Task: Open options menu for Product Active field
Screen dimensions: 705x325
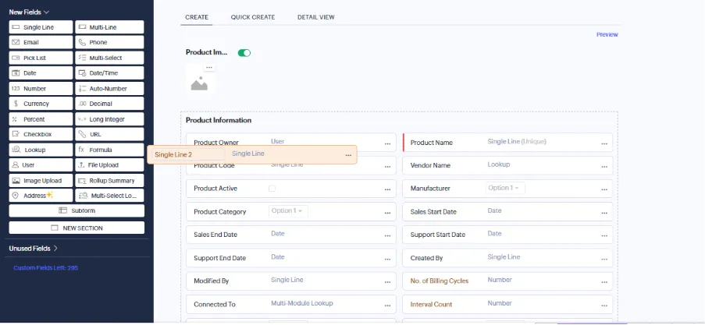Action: point(387,190)
